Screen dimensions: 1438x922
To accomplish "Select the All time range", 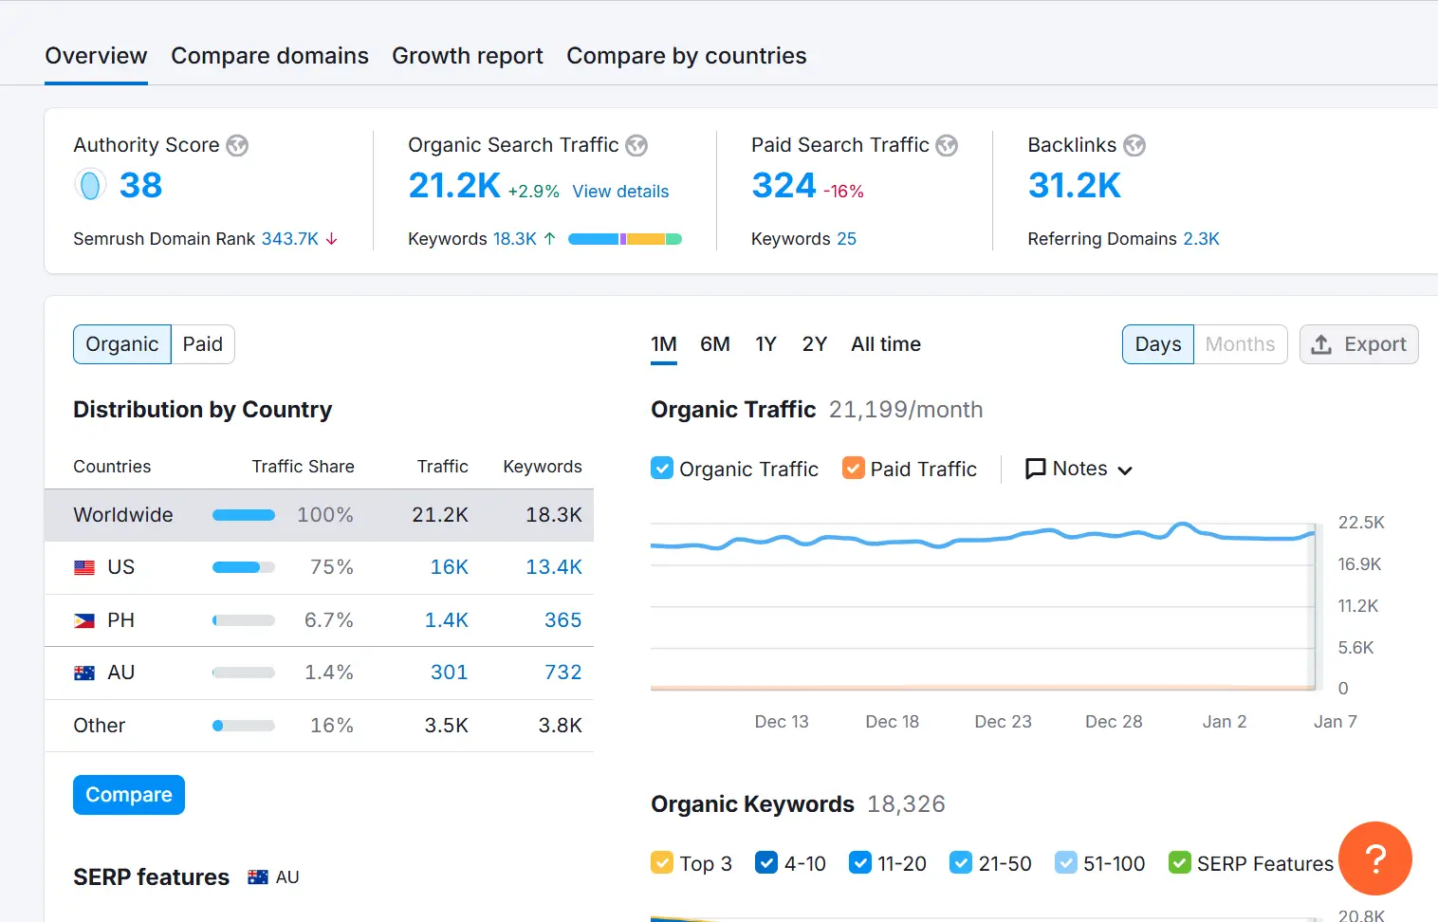I will pyautogui.click(x=886, y=344).
